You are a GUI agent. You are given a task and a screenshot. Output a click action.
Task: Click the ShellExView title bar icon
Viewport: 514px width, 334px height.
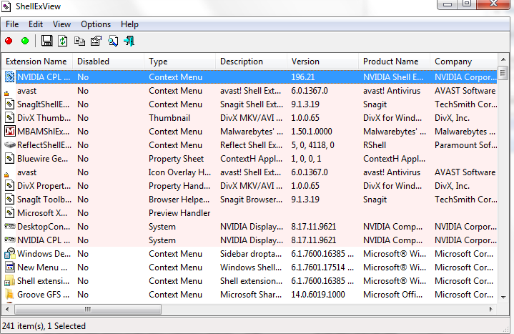click(6, 6)
